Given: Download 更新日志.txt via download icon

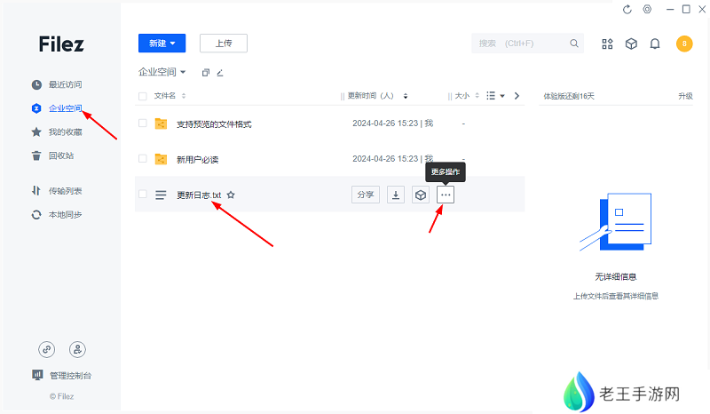Looking at the screenshot, I should (x=396, y=195).
